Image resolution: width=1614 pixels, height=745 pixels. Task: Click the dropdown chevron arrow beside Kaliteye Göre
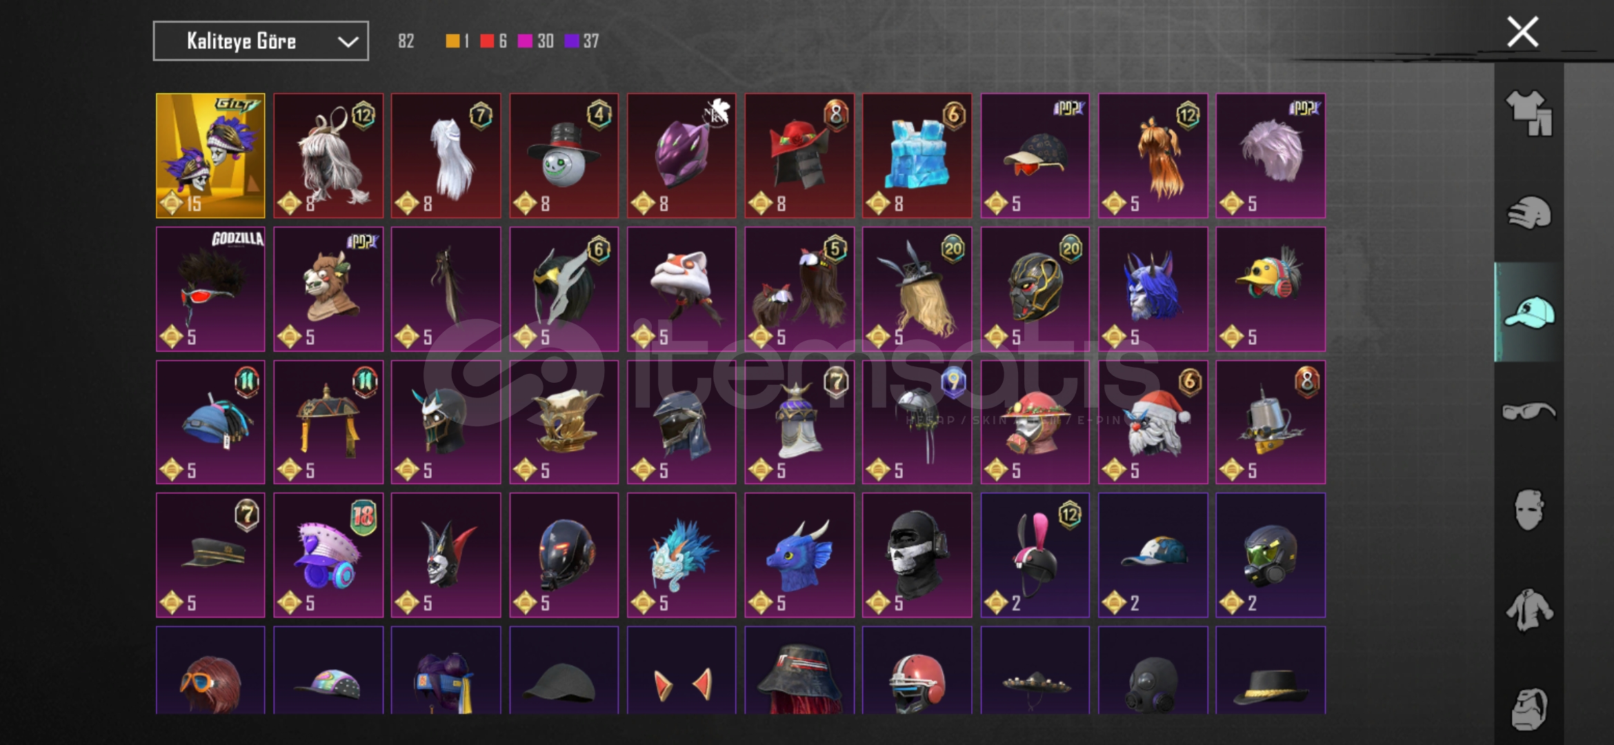[x=348, y=42]
